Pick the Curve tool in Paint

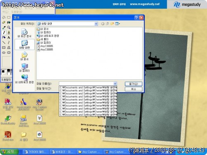[9, 43]
